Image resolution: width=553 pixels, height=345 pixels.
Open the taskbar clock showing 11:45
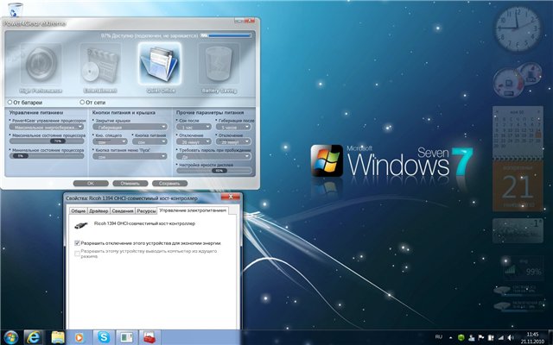pos(532,337)
